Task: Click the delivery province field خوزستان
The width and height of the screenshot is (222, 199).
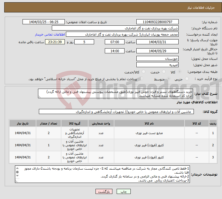Action: [x=157, y=59]
